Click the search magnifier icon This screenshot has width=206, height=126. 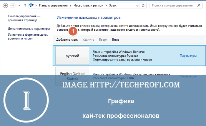pyautogui.click(x=200, y=6)
